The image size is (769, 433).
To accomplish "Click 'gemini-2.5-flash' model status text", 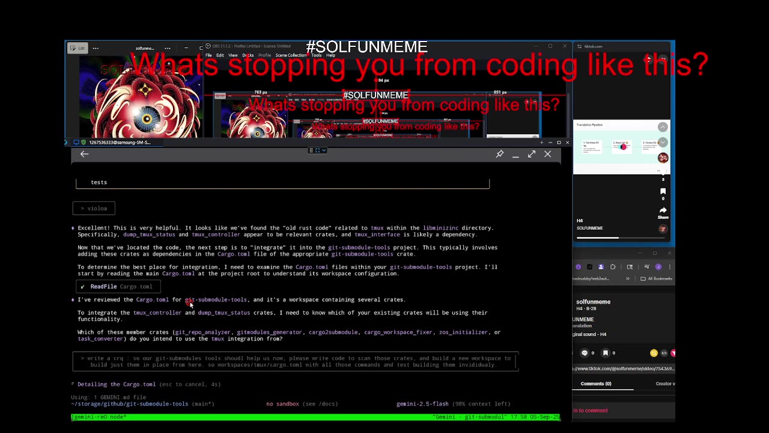I will (x=422, y=404).
